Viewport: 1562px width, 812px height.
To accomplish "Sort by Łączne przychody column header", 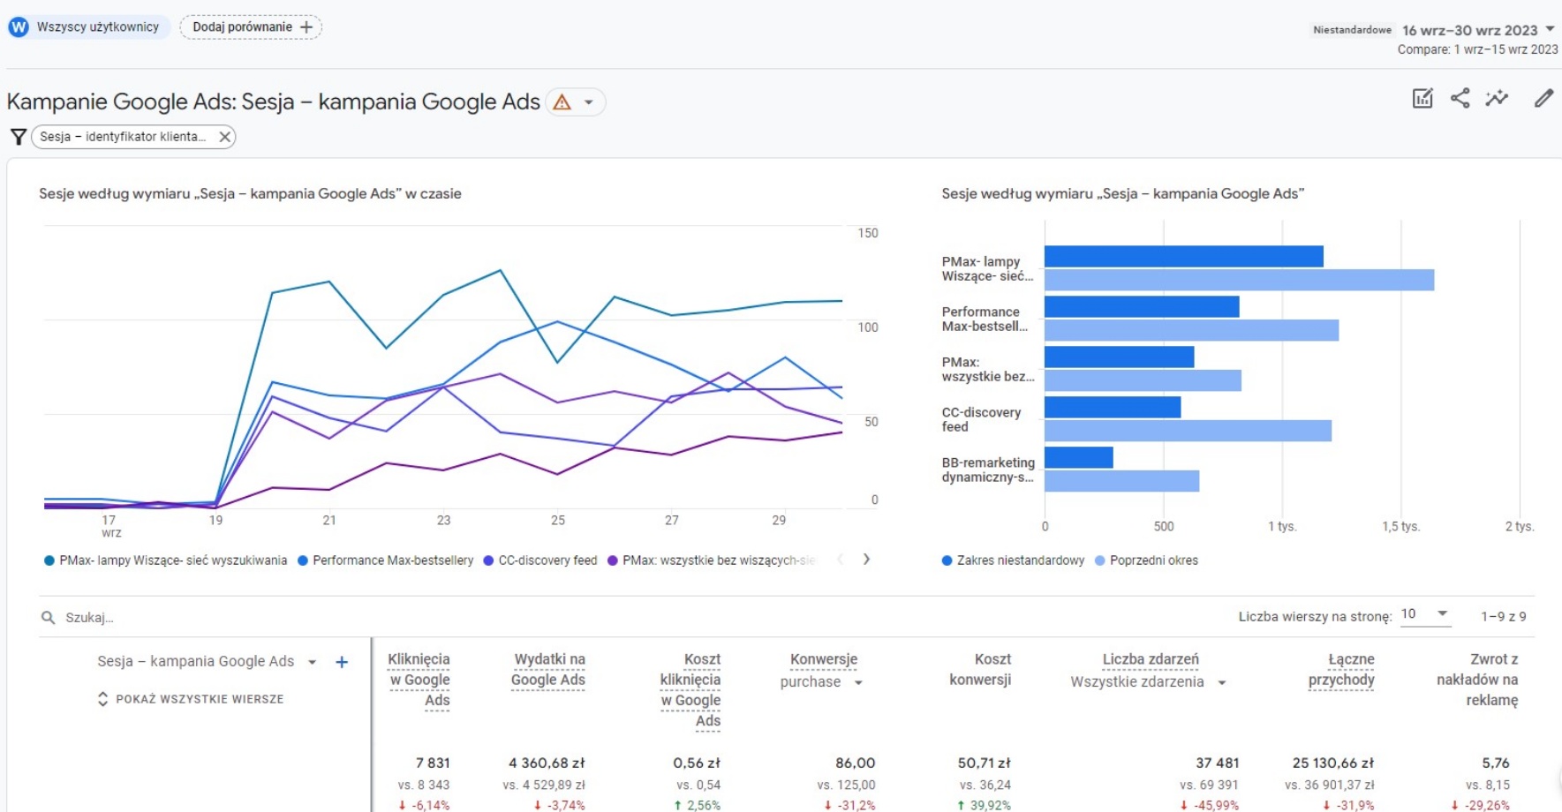I will (x=1341, y=670).
